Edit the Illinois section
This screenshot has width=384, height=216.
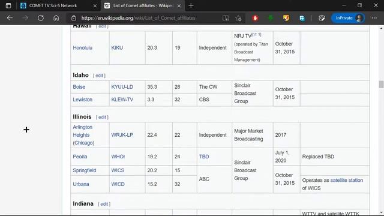click(x=102, y=118)
